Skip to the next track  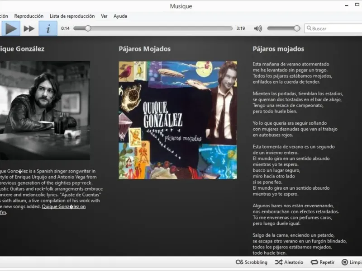(x=29, y=28)
